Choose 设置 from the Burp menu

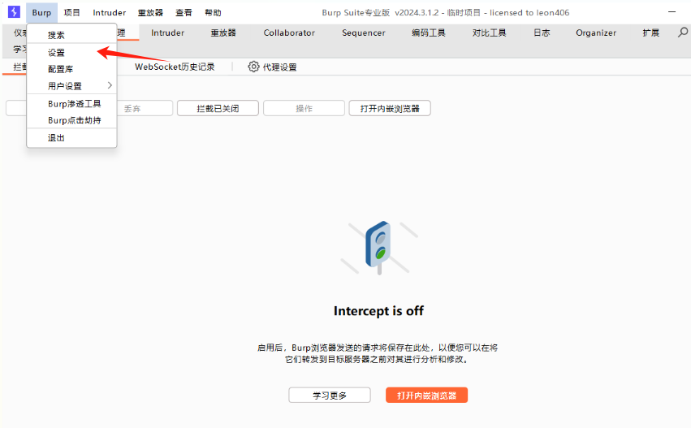(x=71, y=53)
